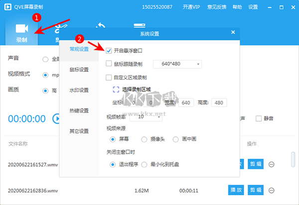Open the 视频帧率 frame rate dropdown
This screenshot has width=299, height=205.
pos(145,117)
